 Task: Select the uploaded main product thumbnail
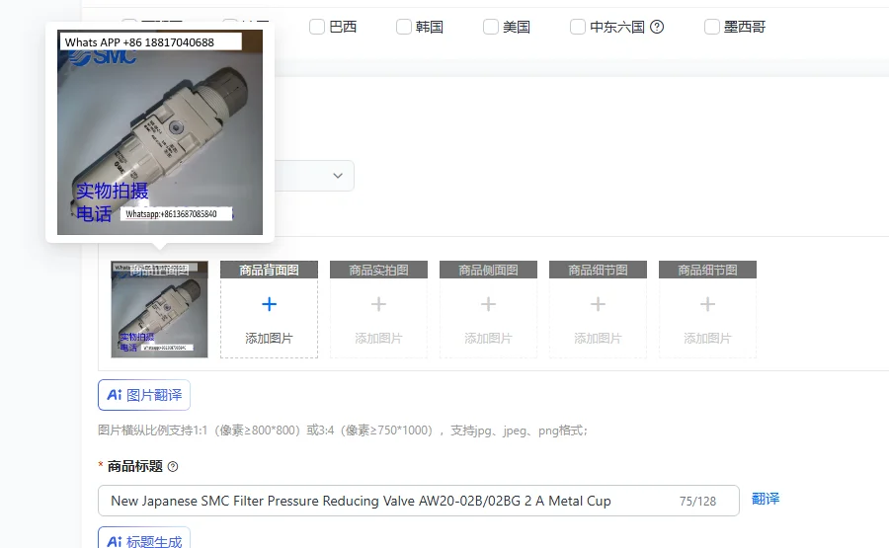159,309
